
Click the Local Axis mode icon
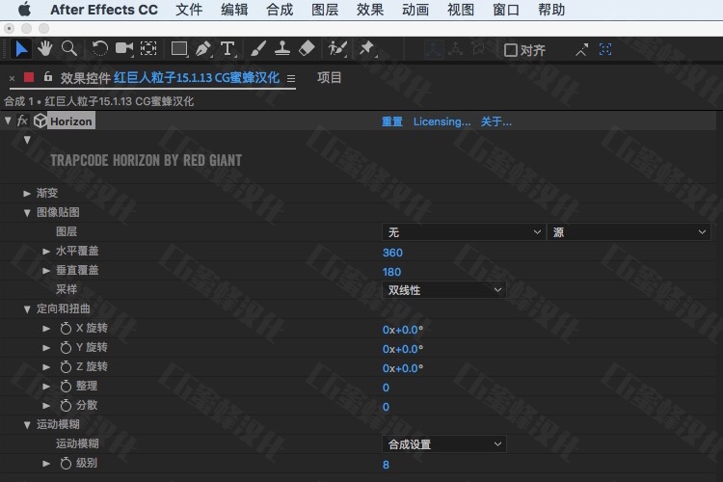tap(434, 49)
